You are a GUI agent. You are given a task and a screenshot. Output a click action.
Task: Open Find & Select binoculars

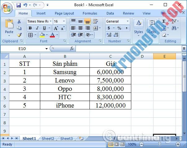(174, 28)
